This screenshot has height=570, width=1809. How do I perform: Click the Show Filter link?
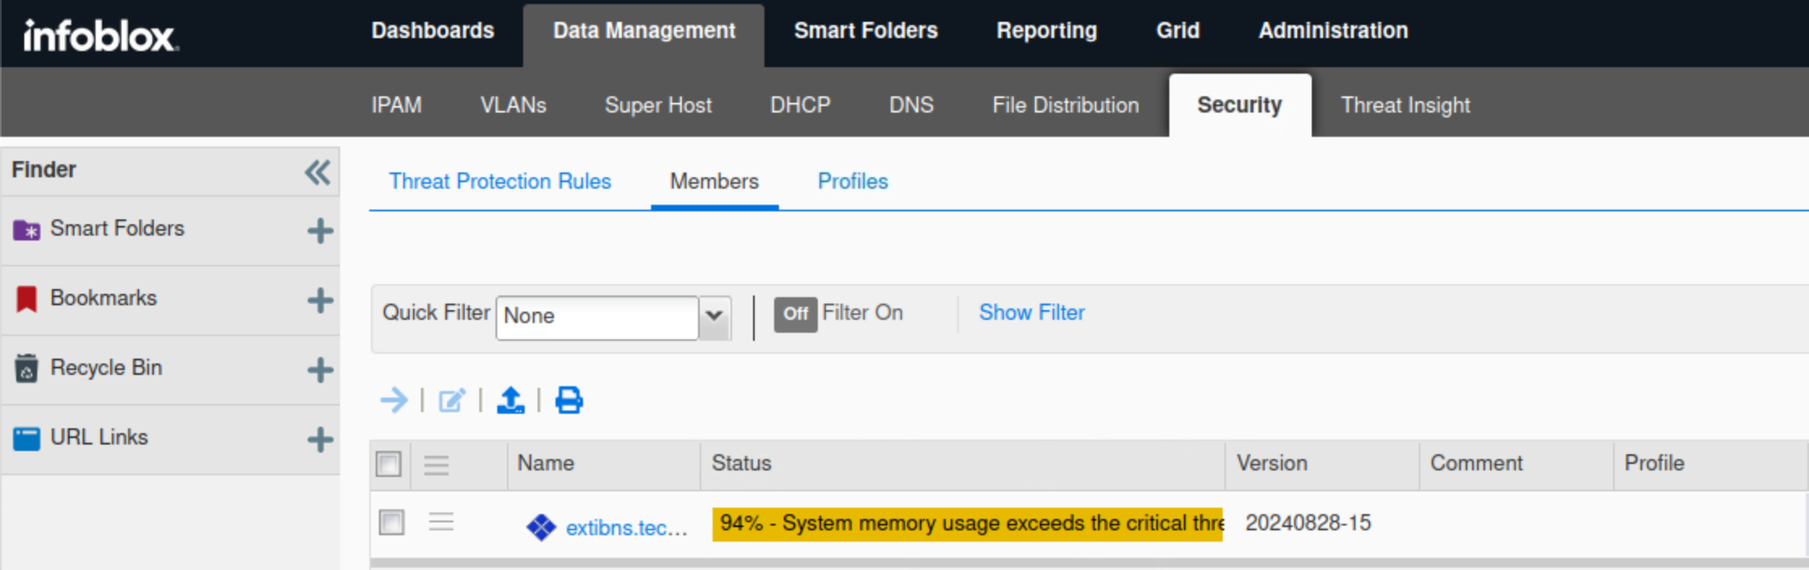(1032, 313)
